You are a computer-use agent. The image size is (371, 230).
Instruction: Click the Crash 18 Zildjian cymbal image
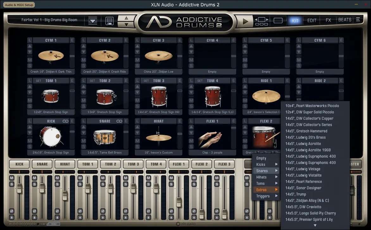(51, 56)
